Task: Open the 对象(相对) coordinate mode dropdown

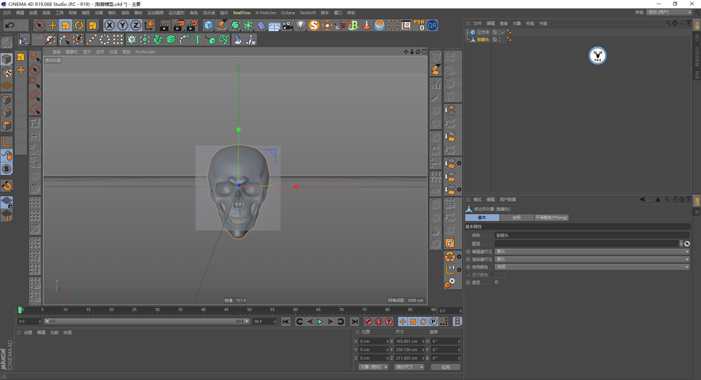Action: coord(373,367)
